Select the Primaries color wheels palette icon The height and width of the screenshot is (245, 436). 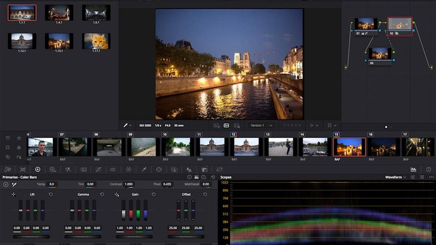point(38,169)
